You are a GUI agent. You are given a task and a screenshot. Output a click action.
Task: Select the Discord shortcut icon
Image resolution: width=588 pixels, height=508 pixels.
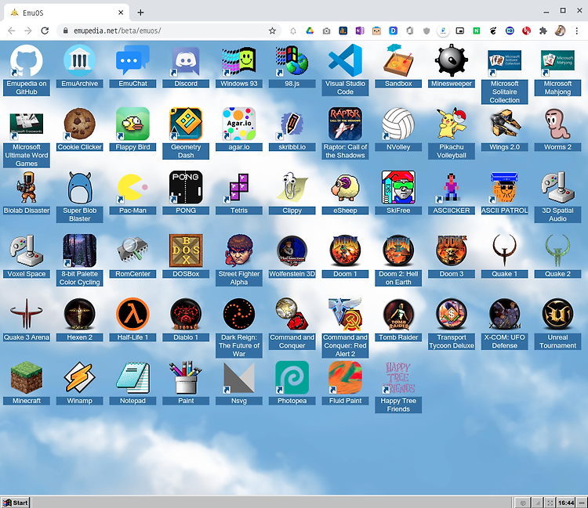point(186,60)
